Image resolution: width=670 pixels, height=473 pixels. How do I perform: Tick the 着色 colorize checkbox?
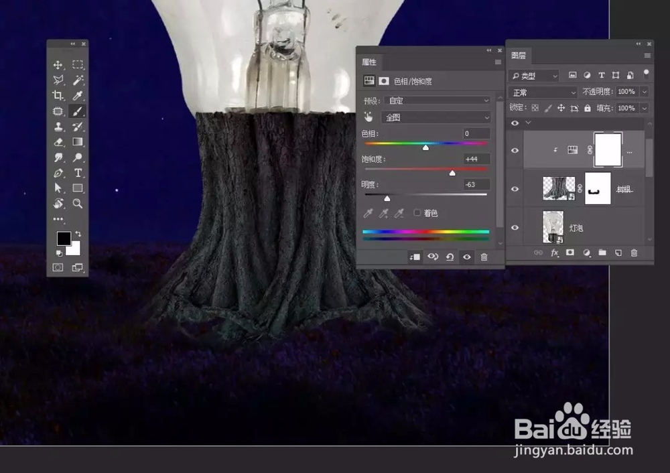tap(417, 213)
